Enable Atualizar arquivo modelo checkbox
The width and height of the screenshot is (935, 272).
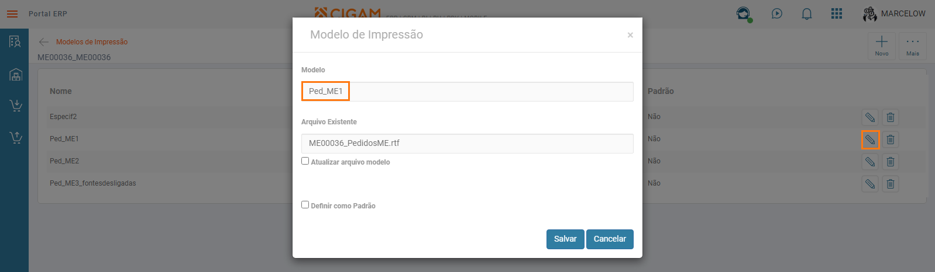305,161
